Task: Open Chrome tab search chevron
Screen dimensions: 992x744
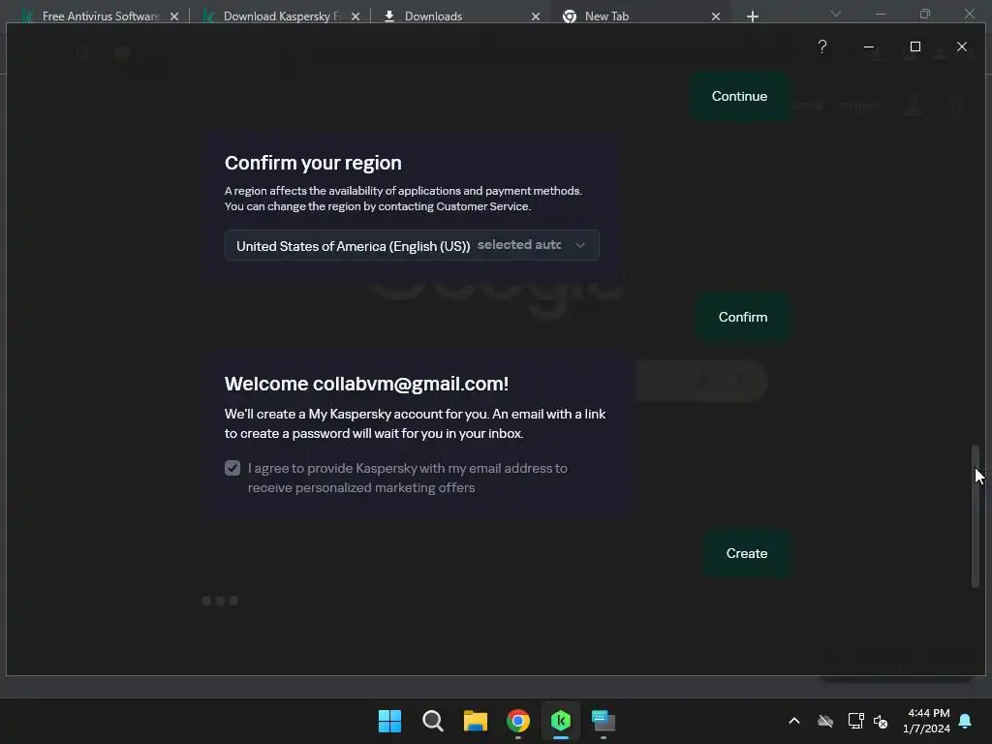Action: tap(836, 14)
